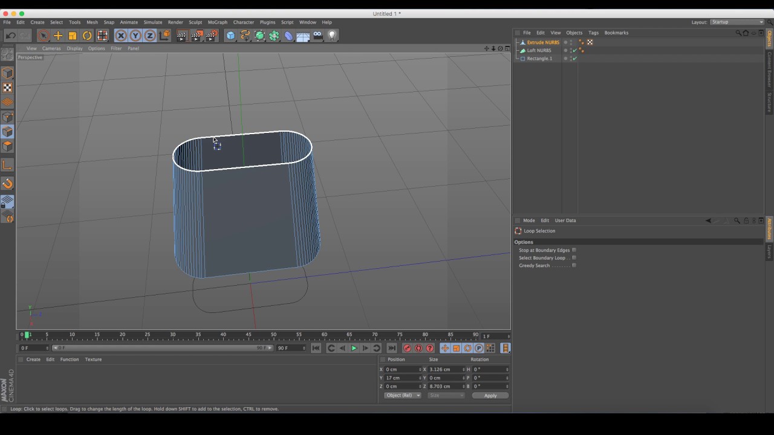774x435 pixels.
Task: Open the Layout Startup dropdown
Action: (x=737, y=22)
